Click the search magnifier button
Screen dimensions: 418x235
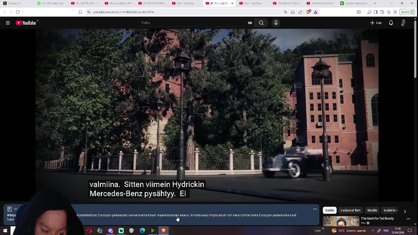tap(261, 23)
